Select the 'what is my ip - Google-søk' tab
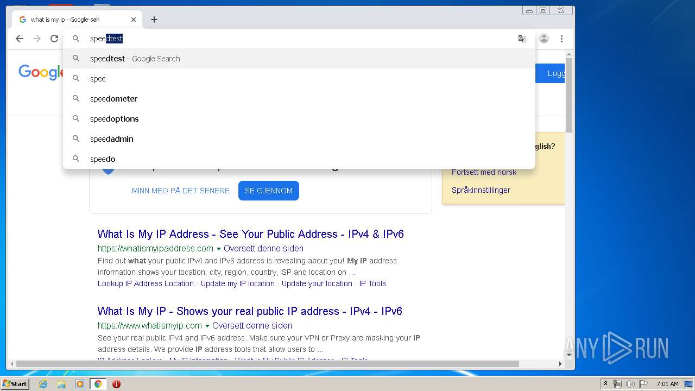The height and width of the screenshot is (391, 695). (x=77, y=20)
